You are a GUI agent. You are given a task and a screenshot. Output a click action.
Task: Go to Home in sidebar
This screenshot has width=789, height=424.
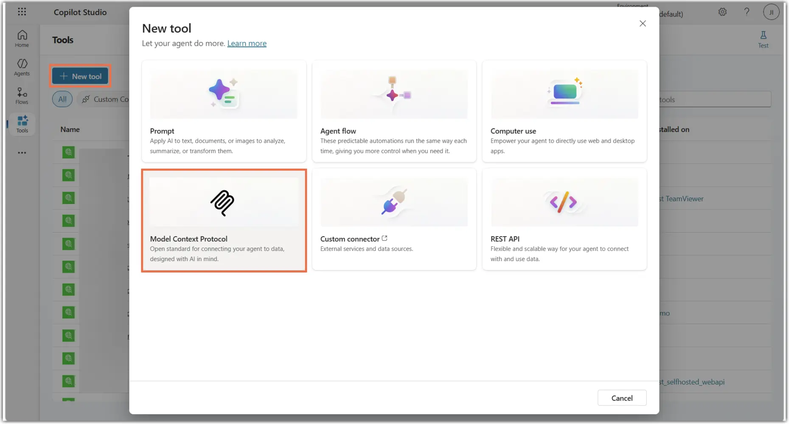tap(22, 39)
